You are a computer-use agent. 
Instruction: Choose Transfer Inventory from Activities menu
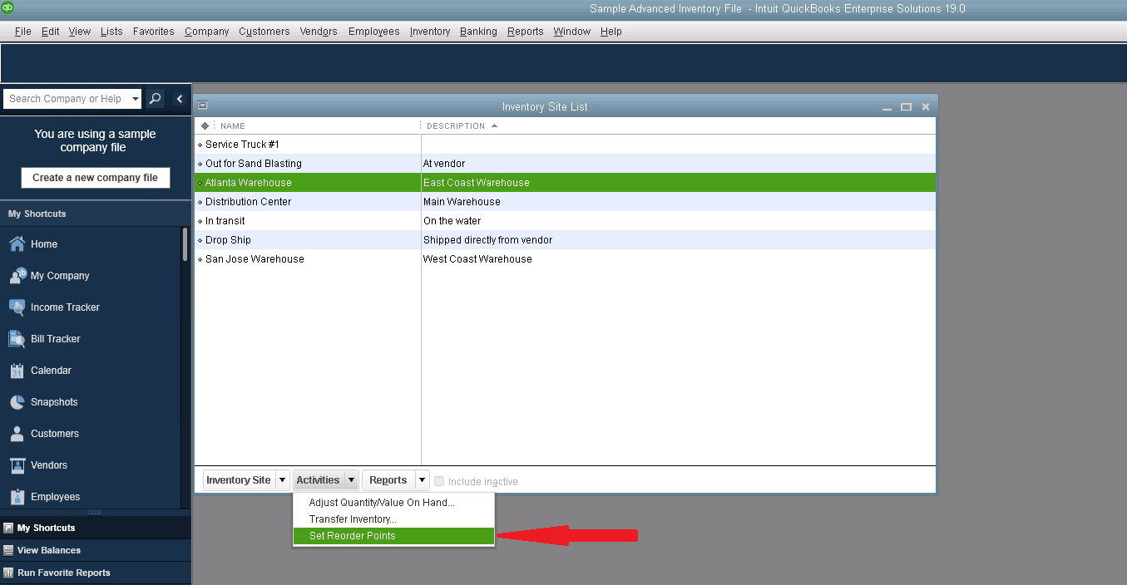353,519
